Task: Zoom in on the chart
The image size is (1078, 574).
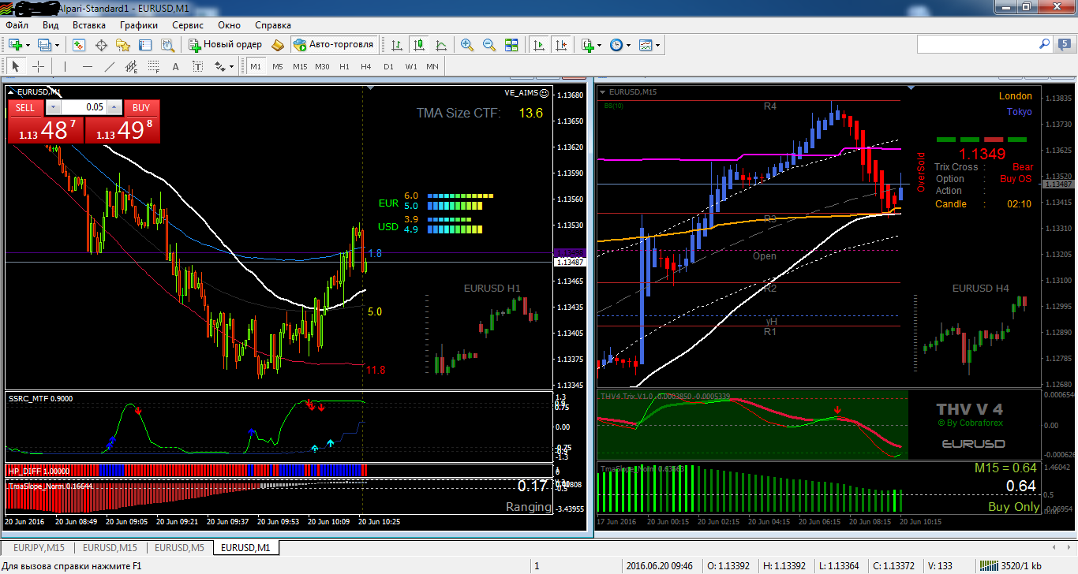Action: pyautogui.click(x=467, y=45)
